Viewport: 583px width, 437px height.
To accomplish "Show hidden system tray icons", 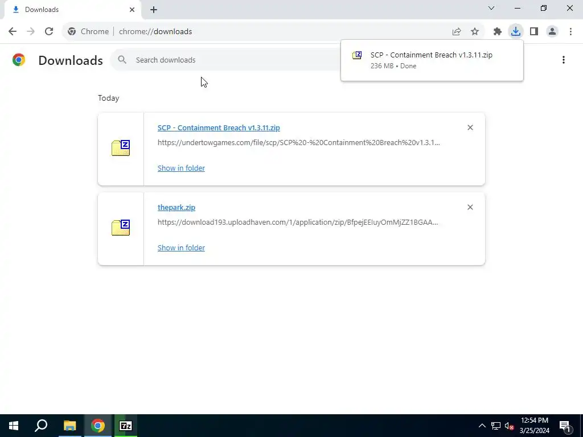I will tap(482, 426).
